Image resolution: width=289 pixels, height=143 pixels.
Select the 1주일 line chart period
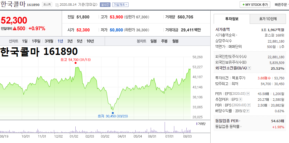[x=36, y=41]
